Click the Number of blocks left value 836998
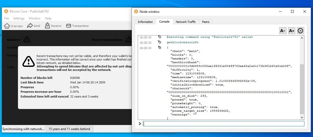Image resolution: width=313 pixels, height=137 pixels. (x=75, y=78)
